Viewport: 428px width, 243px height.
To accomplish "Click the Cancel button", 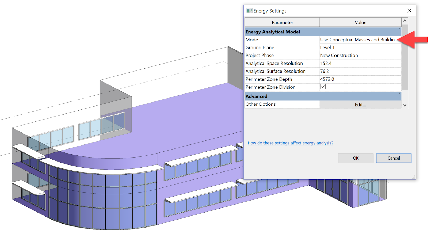I will (394, 158).
